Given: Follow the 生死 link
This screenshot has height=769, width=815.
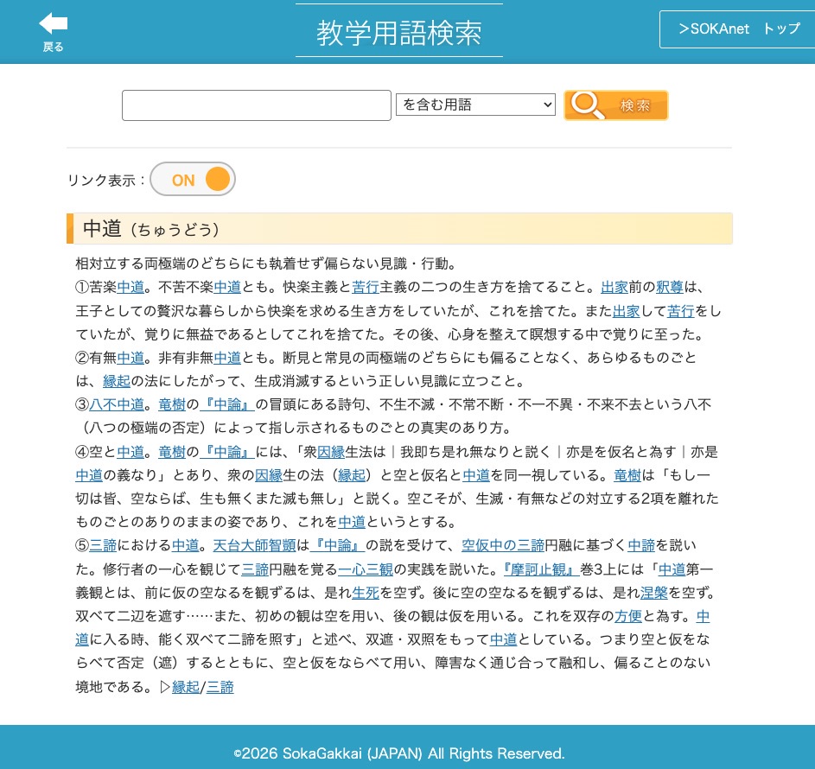Looking at the screenshot, I should [x=366, y=593].
